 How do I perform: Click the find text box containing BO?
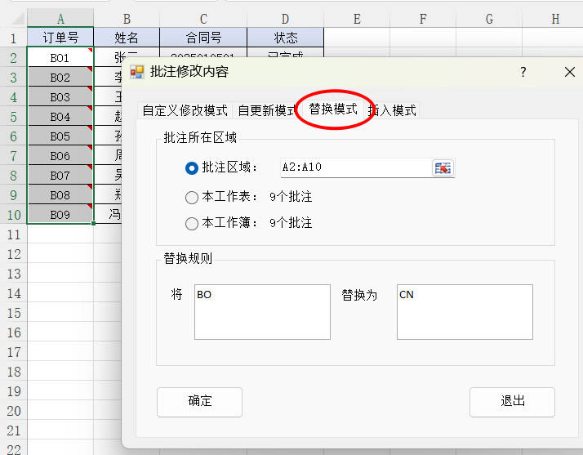[262, 311]
